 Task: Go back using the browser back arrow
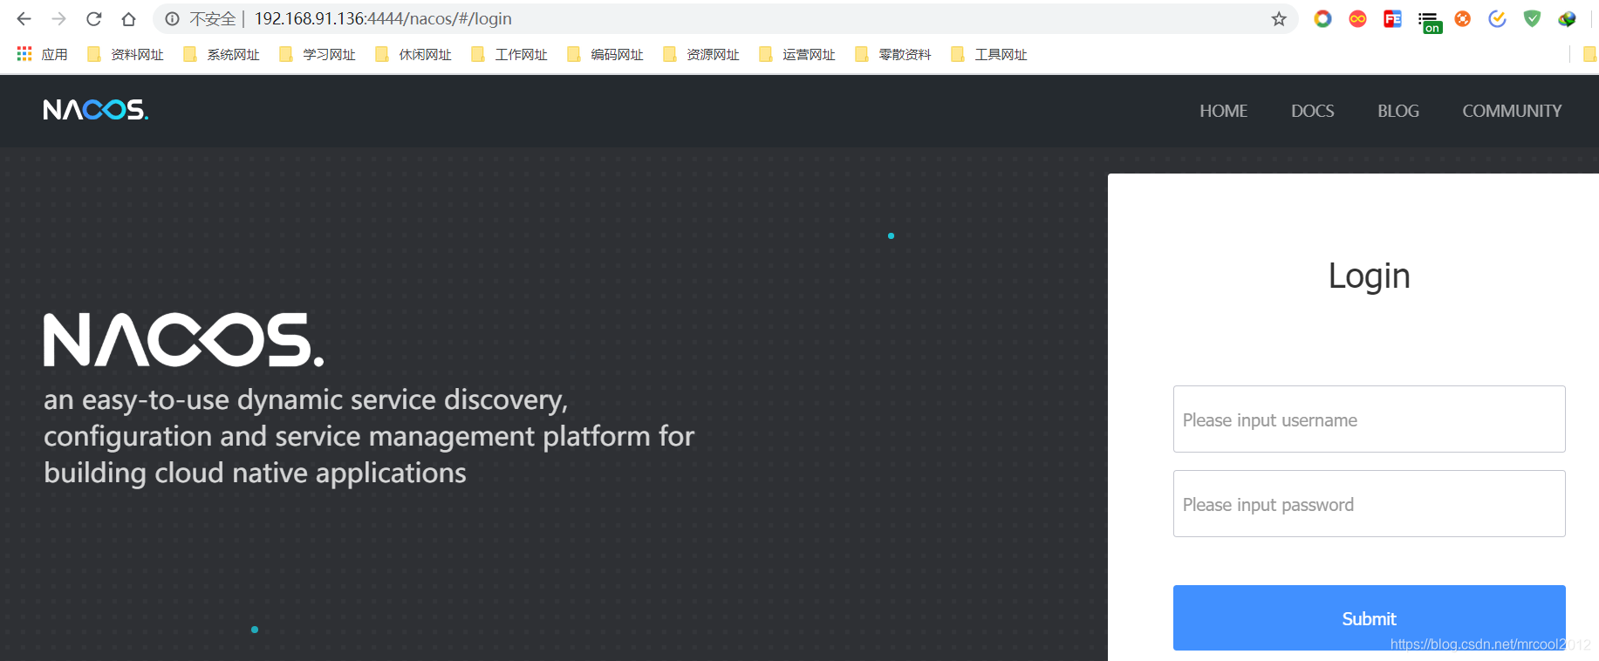coord(24,18)
